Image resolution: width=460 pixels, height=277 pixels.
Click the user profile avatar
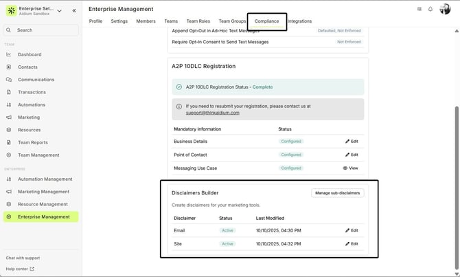point(445,9)
